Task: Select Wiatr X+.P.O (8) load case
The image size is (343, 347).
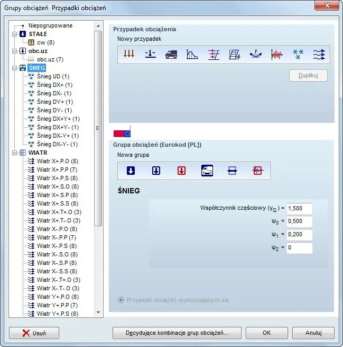Action: [57, 161]
